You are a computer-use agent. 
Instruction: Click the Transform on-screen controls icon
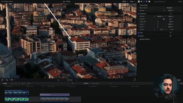170,14
